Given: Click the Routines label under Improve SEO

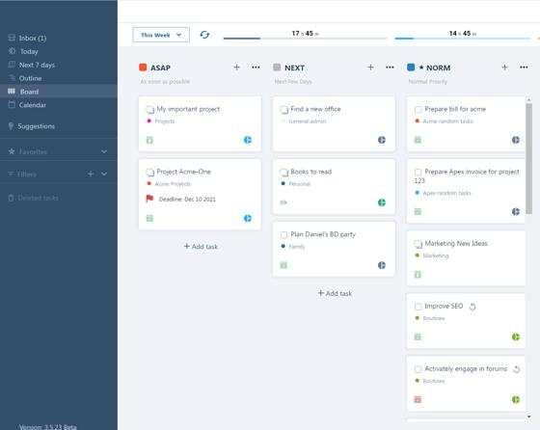Looking at the screenshot, I should (434, 318).
